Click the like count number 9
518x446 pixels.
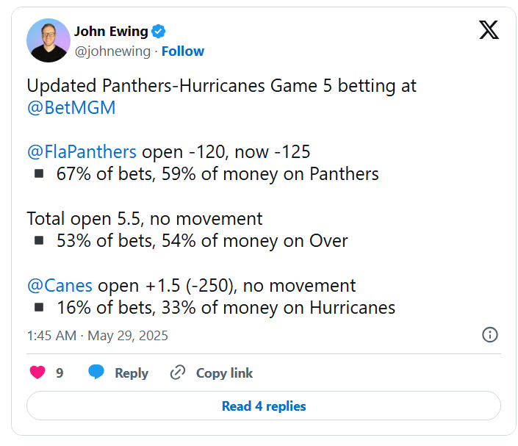coord(60,373)
